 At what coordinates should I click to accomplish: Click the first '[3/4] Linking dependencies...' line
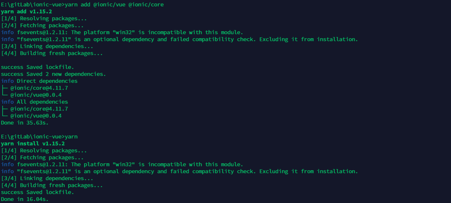47,46
